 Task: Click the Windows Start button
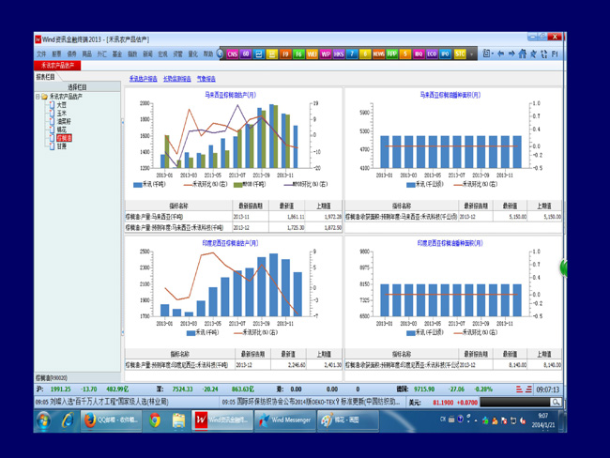[43, 420]
